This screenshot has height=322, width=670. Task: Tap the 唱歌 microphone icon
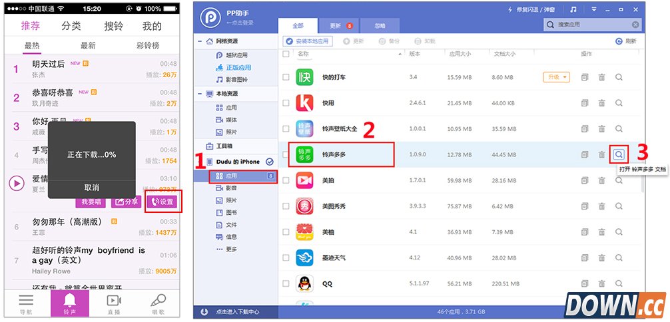158,304
